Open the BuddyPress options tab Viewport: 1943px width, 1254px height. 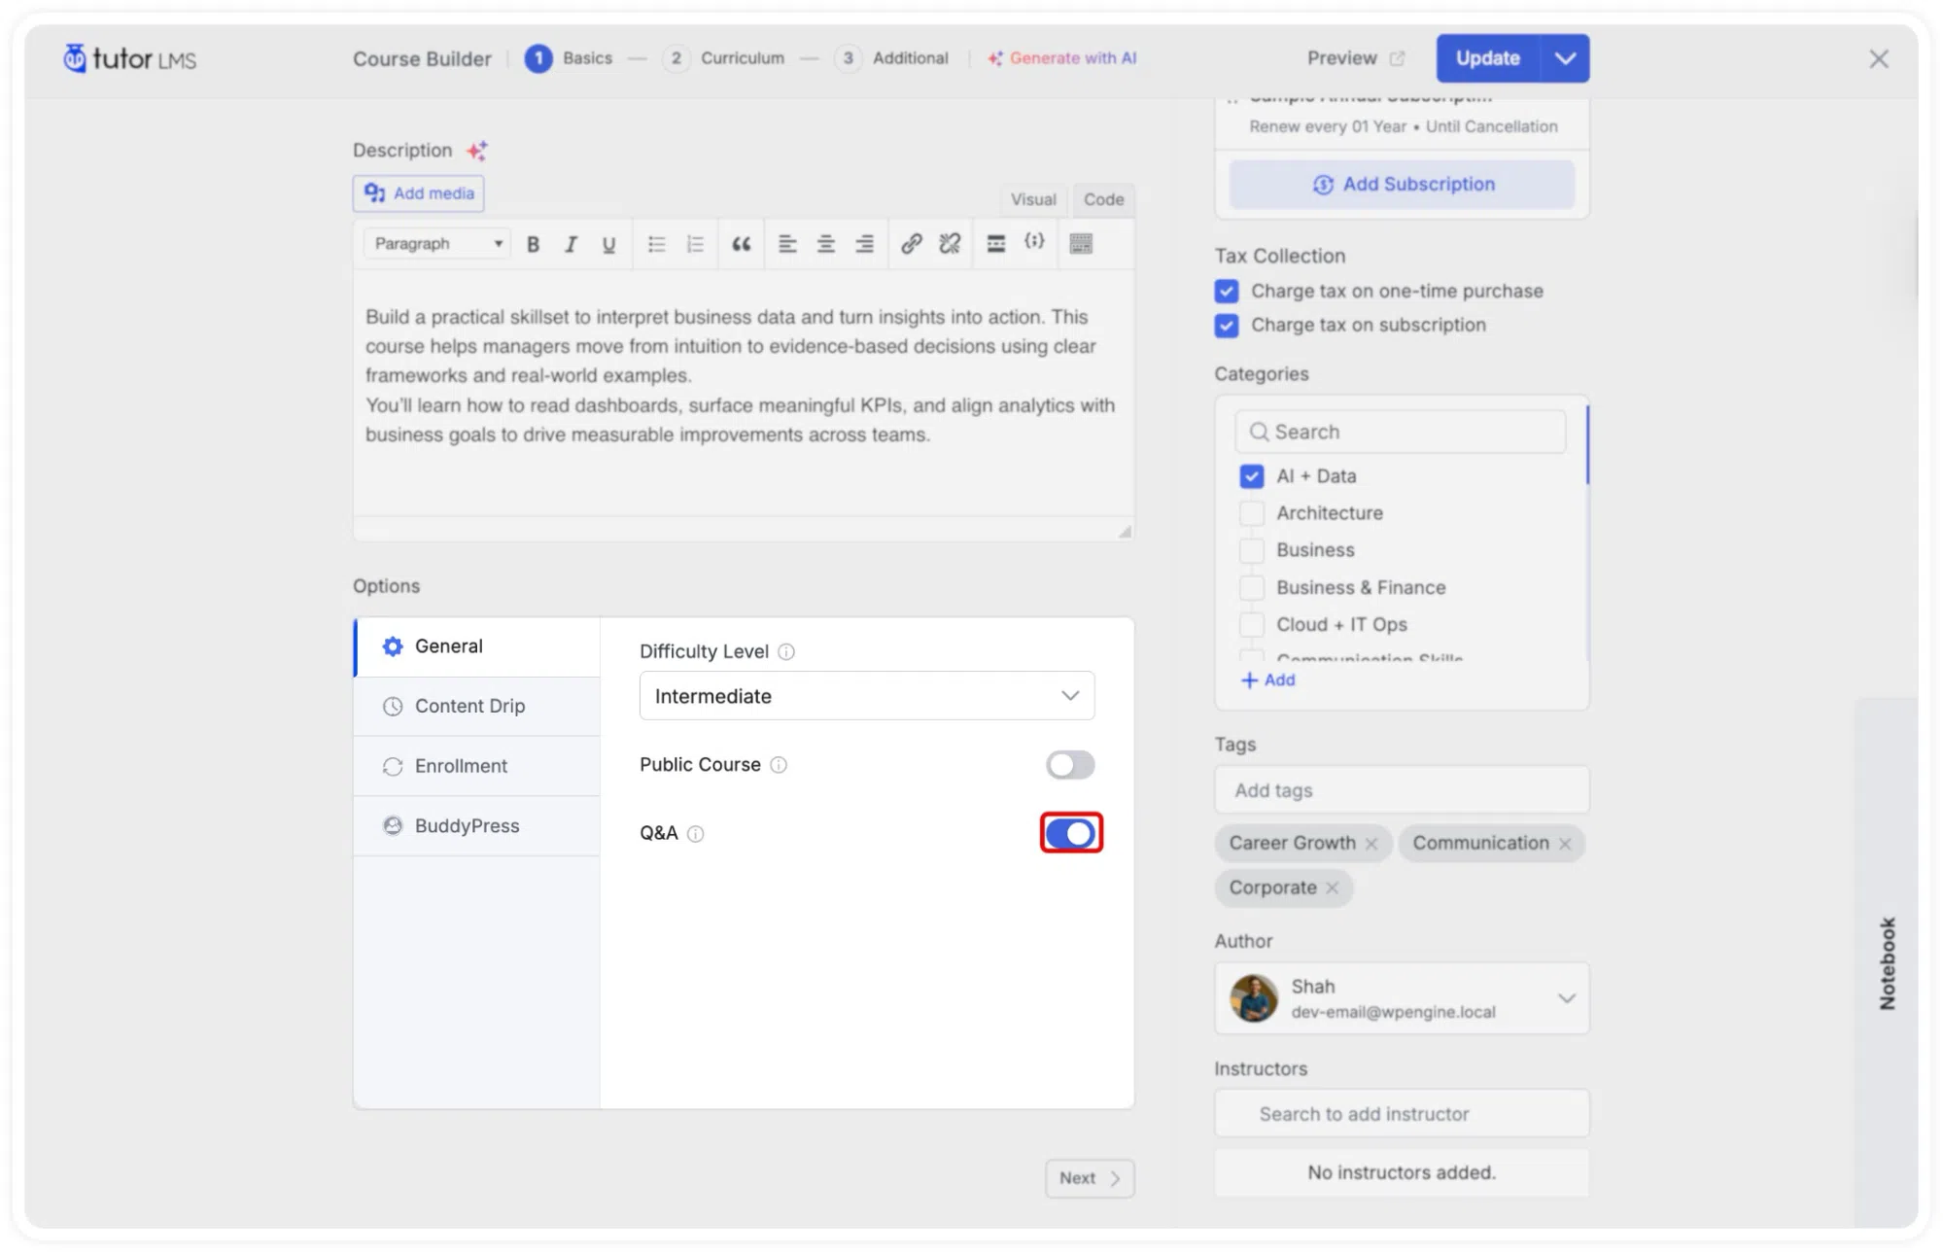pos(477,826)
